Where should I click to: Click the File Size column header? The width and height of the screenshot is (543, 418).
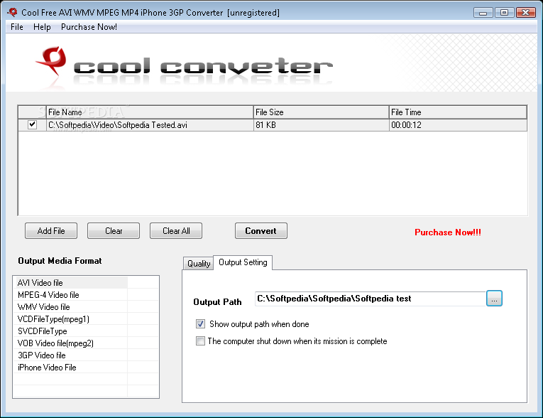[x=321, y=112]
